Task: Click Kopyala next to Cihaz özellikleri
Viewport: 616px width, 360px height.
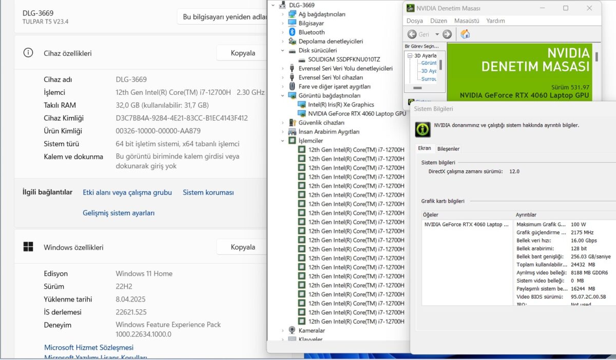Action: (243, 53)
